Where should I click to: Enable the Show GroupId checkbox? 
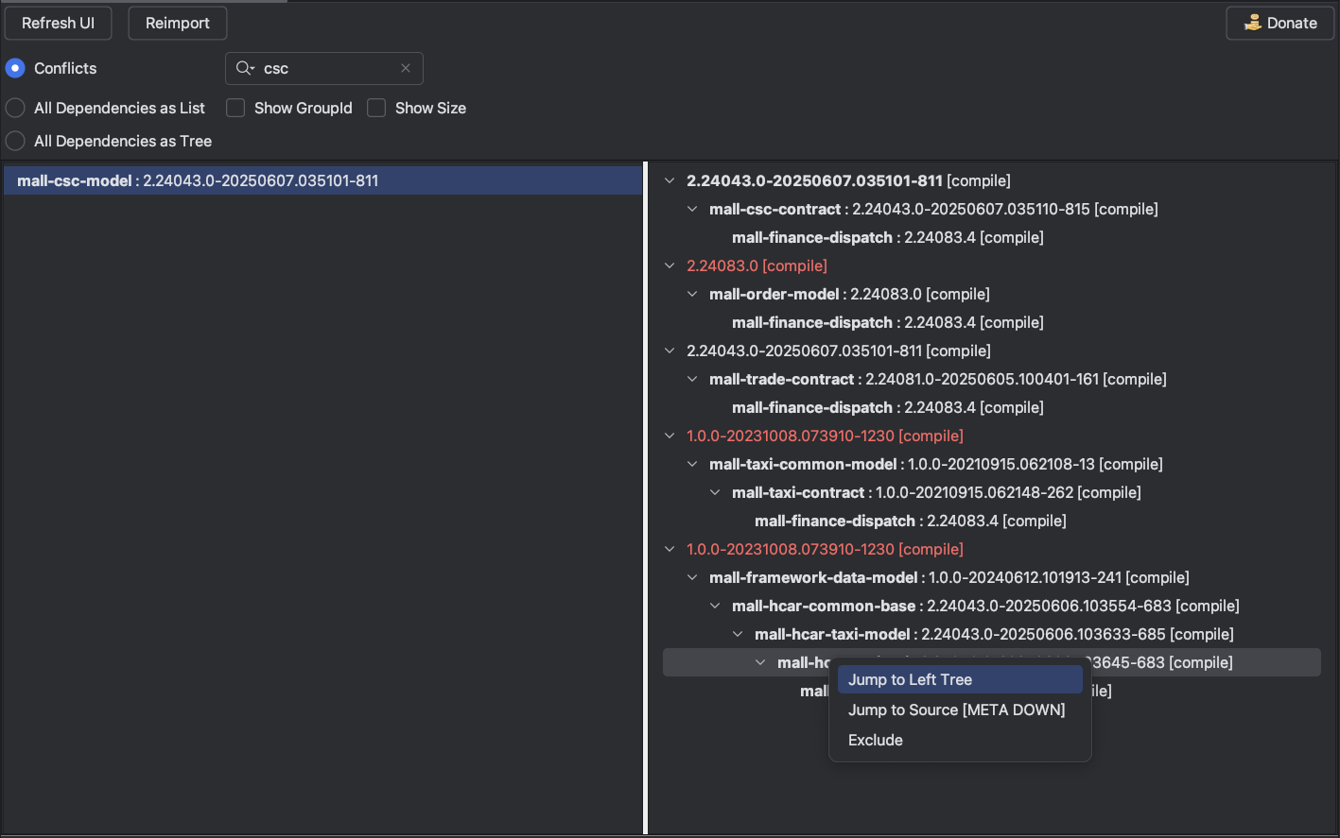pyautogui.click(x=235, y=108)
